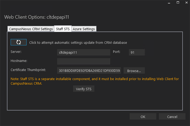
Task: Browse for a certificate
Action: pyautogui.click(x=134, y=71)
